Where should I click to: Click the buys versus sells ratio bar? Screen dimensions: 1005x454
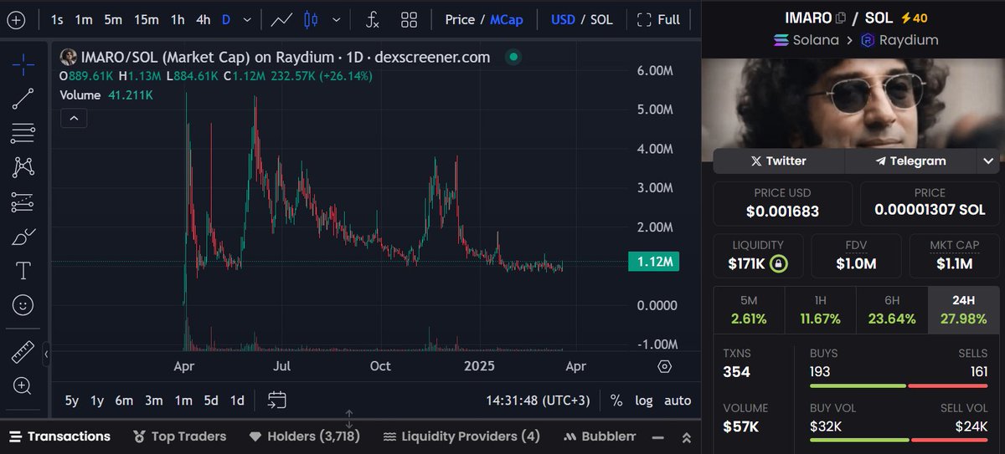click(x=899, y=385)
